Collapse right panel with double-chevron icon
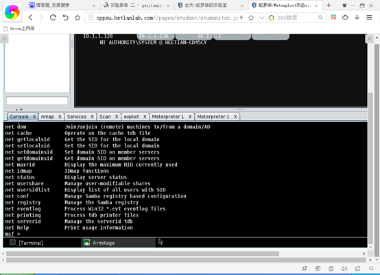The image size is (380, 275). (x=370, y=39)
